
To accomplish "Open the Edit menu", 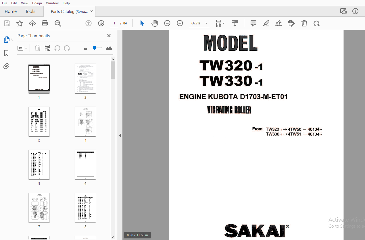I will click(14, 3).
